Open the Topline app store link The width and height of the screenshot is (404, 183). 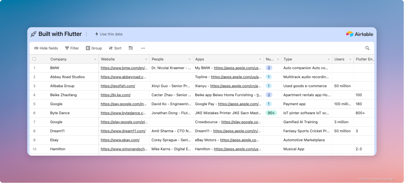click(x=236, y=77)
